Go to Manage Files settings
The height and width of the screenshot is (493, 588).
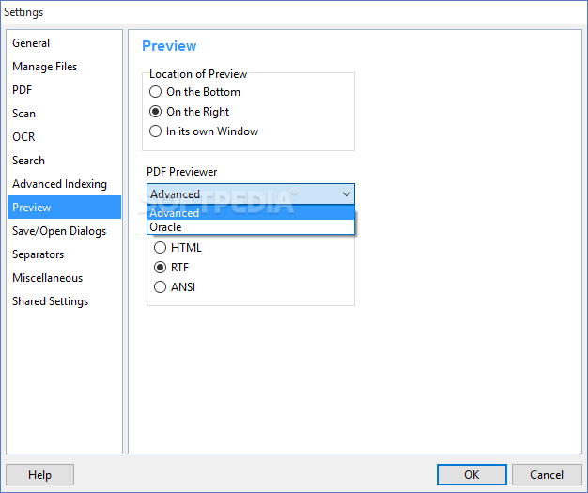coord(45,67)
